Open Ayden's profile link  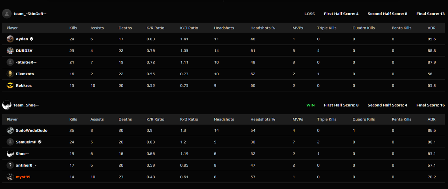[22, 39]
